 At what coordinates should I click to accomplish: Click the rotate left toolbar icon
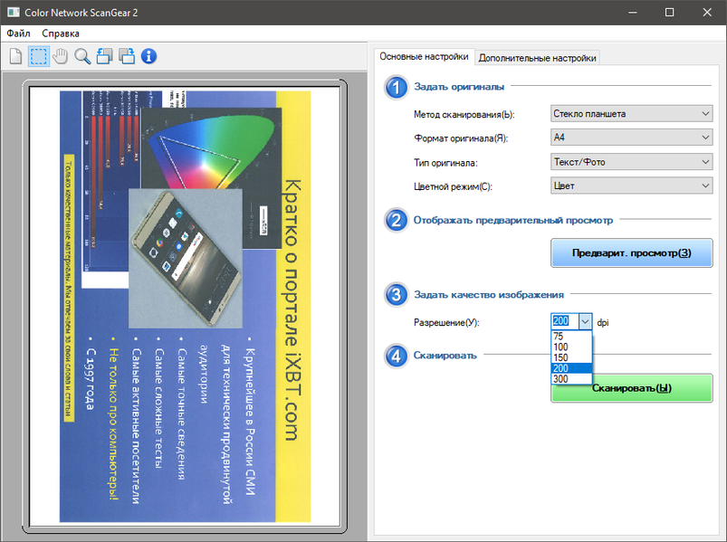coord(105,56)
